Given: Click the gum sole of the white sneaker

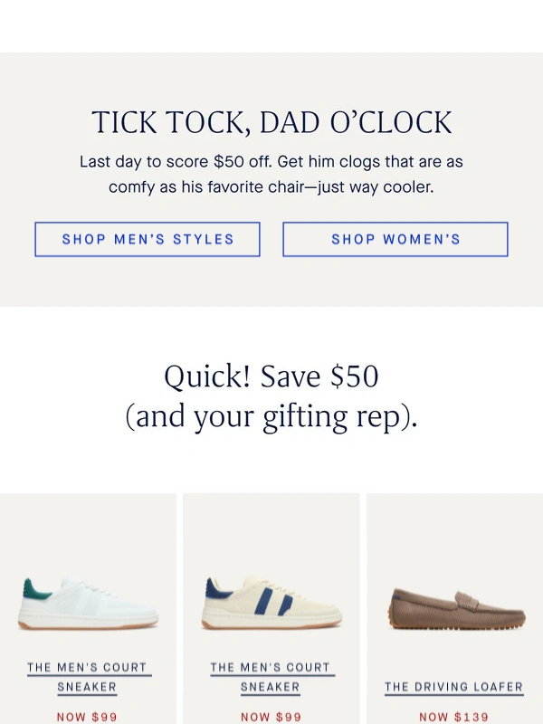Looking at the screenshot, I should pyautogui.click(x=89, y=625).
